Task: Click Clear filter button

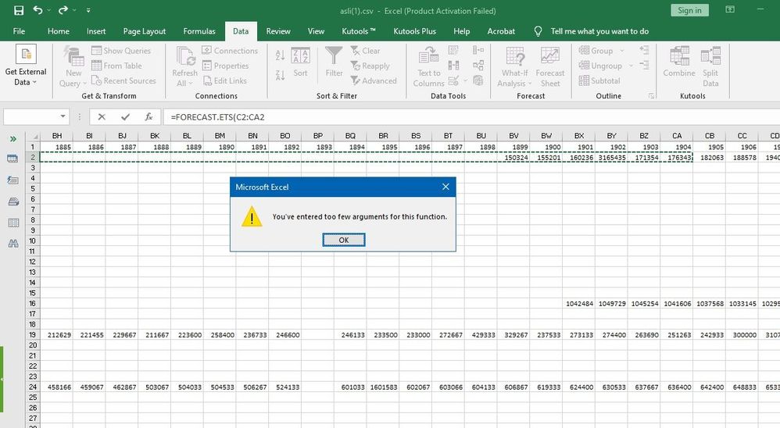Action: coord(365,51)
